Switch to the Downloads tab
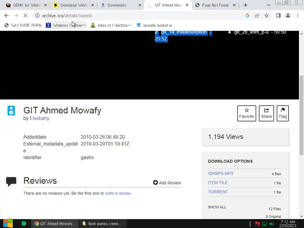 click(121, 5)
